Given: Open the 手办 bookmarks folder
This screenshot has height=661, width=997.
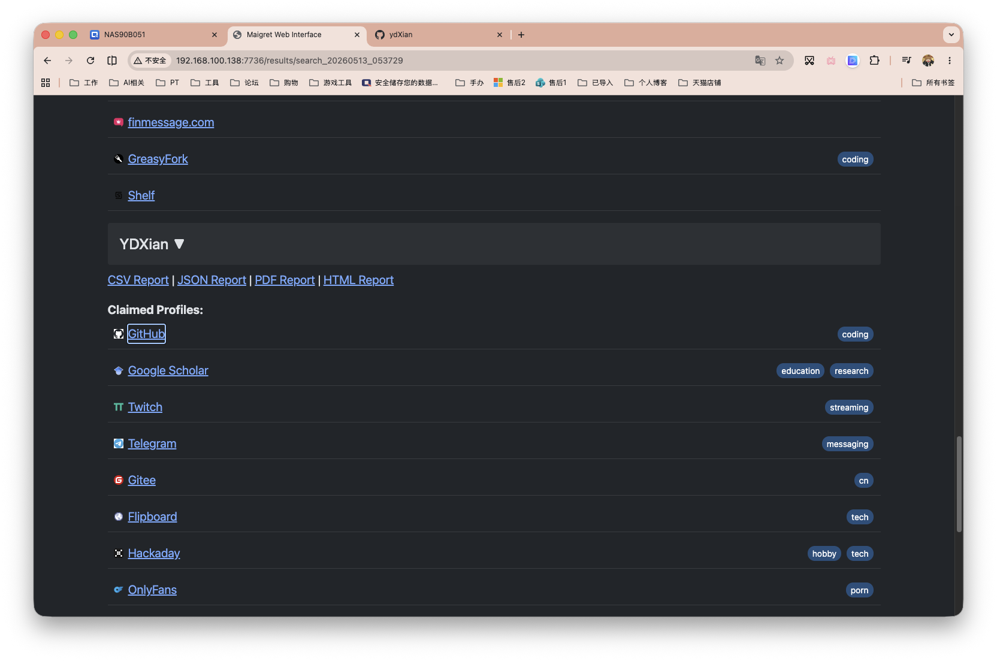Looking at the screenshot, I should (470, 83).
